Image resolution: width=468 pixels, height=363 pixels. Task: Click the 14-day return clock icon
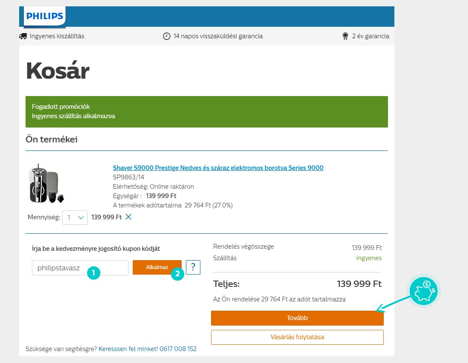pos(166,37)
